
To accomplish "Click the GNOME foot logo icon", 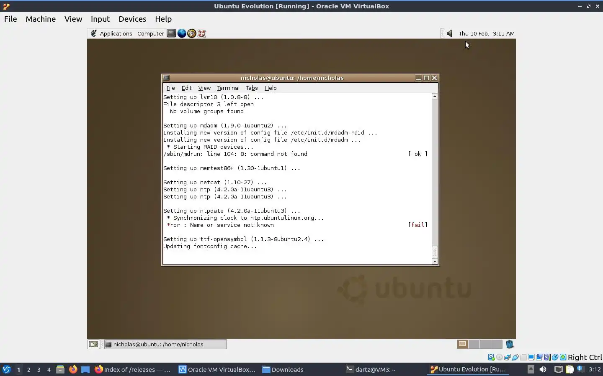I will coord(94,33).
